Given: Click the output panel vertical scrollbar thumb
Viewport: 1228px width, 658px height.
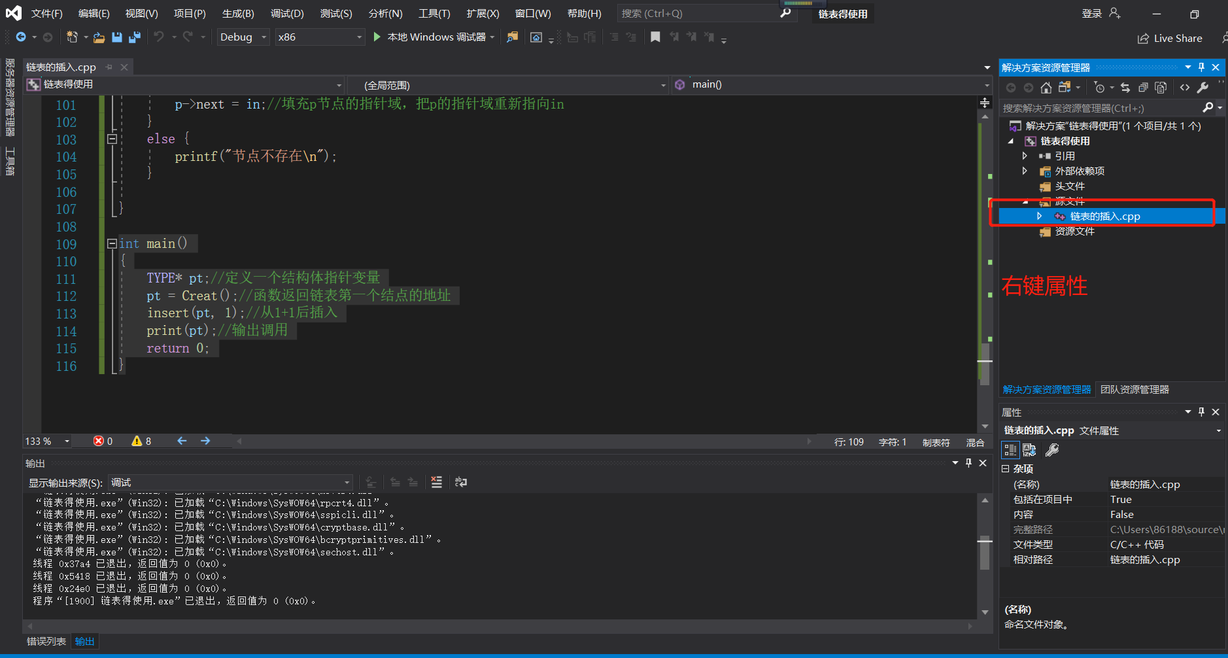Looking at the screenshot, I should (x=985, y=553).
